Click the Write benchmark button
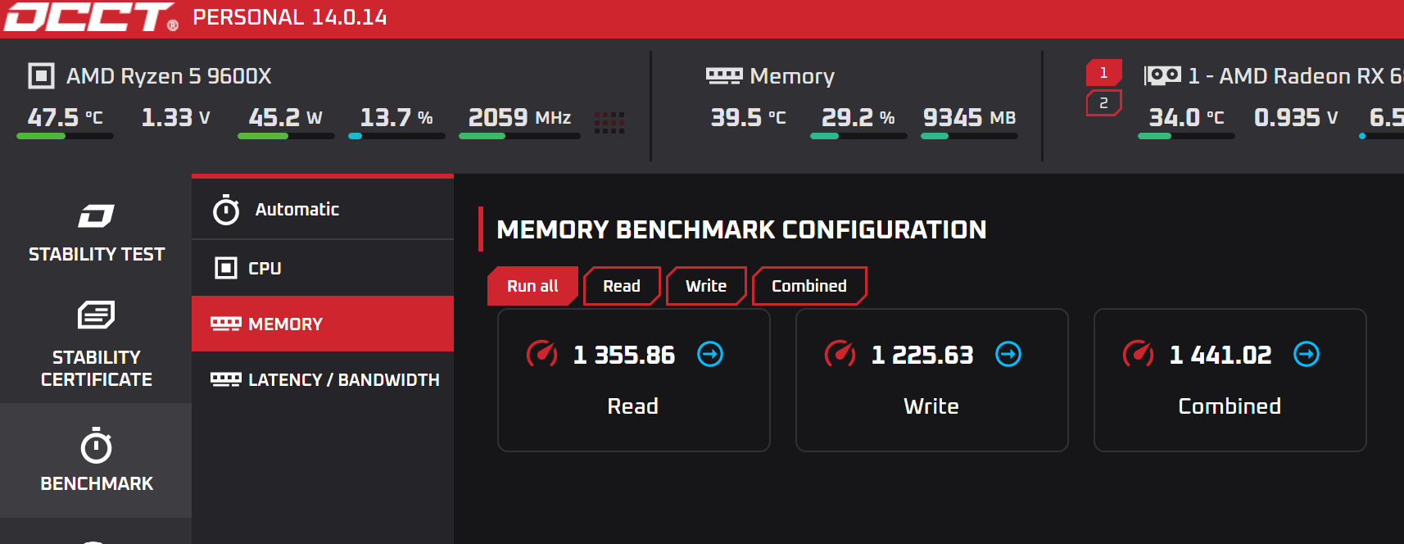The height and width of the screenshot is (544, 1404). pos(706,286)
